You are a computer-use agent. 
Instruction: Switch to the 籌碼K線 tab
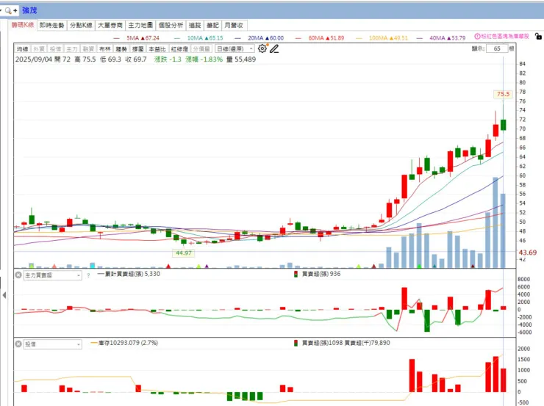(x=23, y=25)
